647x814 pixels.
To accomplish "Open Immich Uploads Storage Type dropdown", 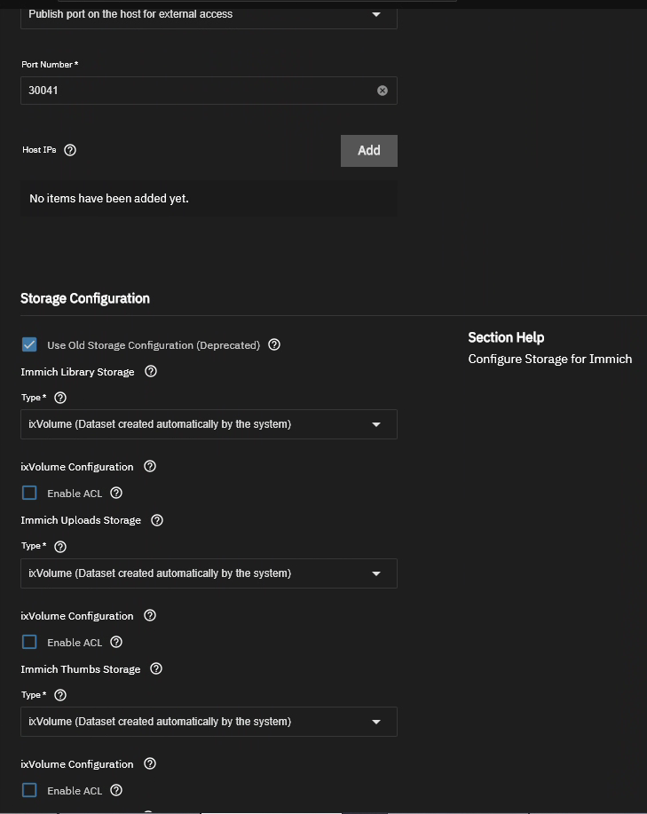I will coord(209,573).
